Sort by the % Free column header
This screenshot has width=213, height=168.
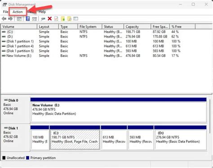182,26
